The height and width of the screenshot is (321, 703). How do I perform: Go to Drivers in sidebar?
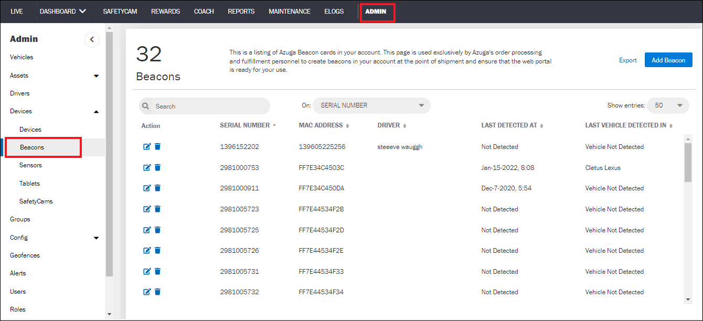click(x=20, y=93)
